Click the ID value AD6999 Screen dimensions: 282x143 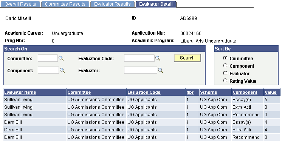click(189, 18)
